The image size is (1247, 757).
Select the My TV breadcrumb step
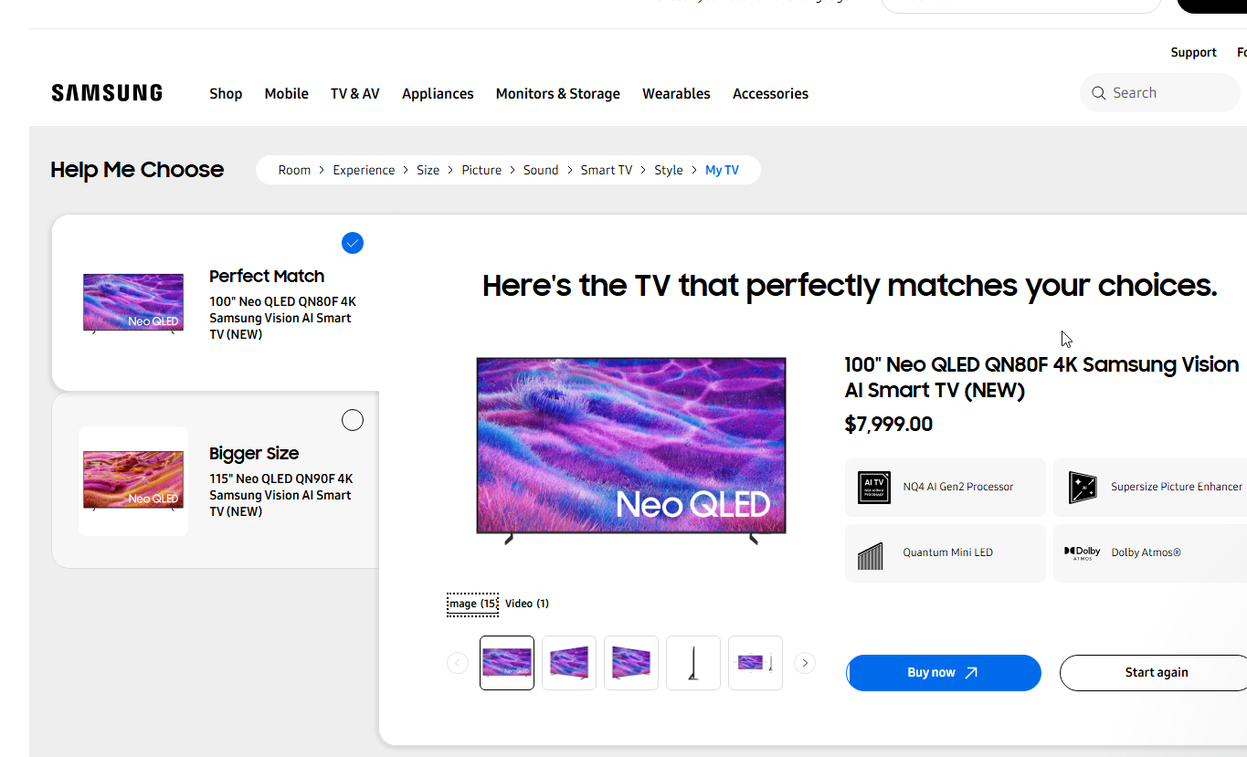722,170
